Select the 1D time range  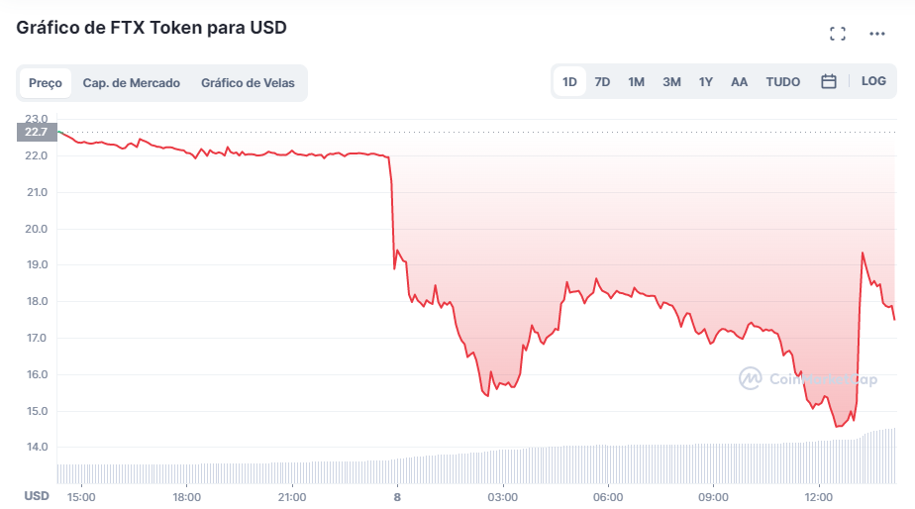click(570, 82)
